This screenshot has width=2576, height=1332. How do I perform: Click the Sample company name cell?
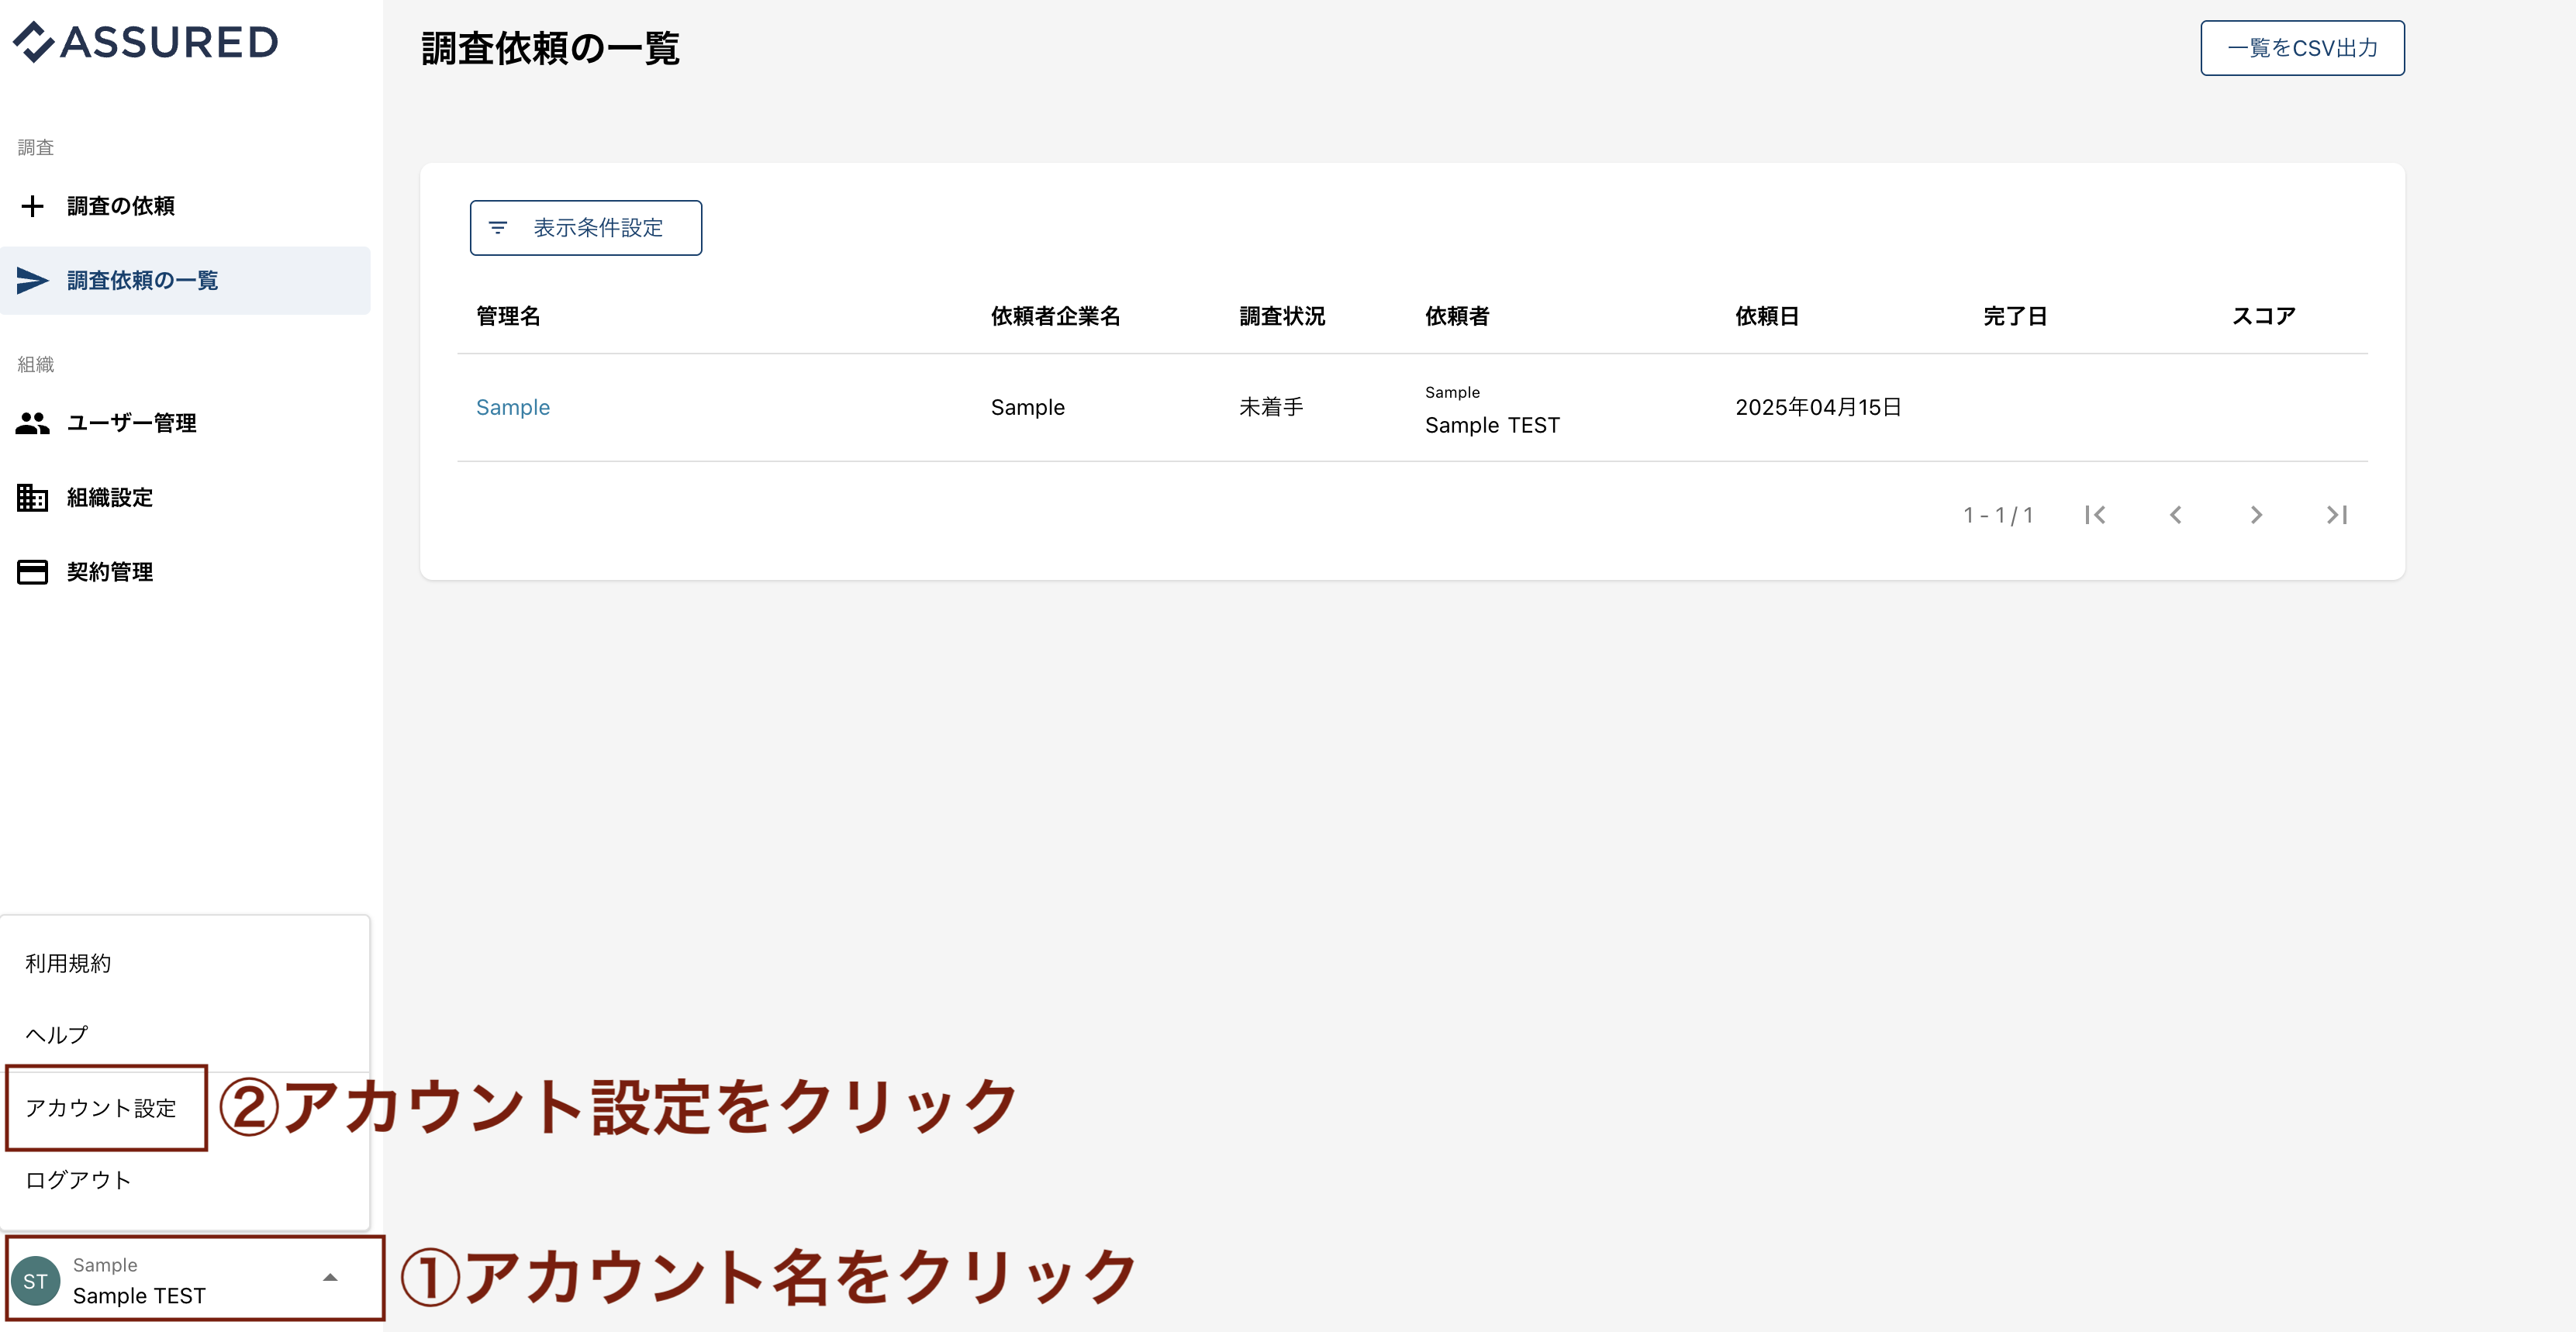point(1028,408)
